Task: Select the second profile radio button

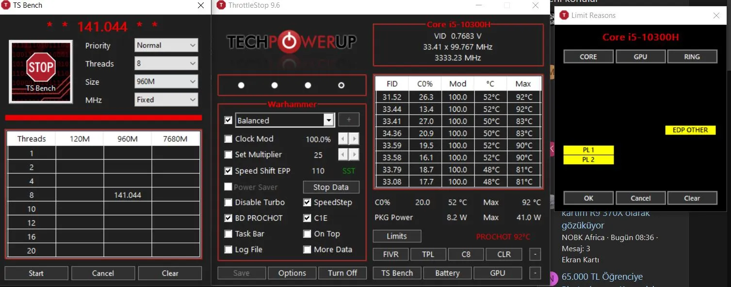Action: [x=275, y=85]
